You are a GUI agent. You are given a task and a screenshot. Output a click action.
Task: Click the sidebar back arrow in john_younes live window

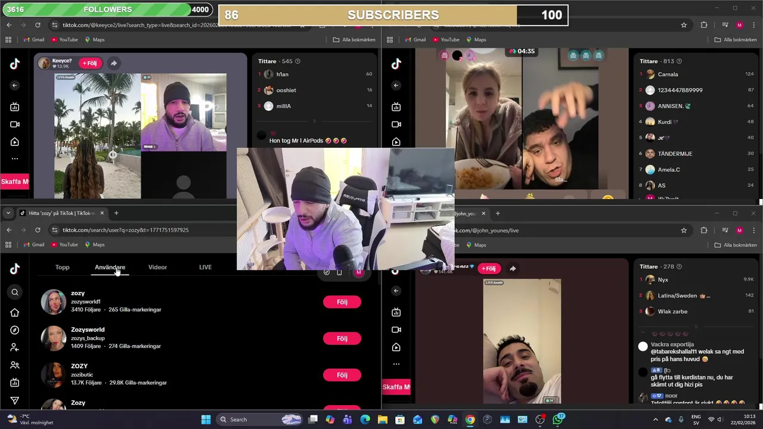(x=396, y=291)
